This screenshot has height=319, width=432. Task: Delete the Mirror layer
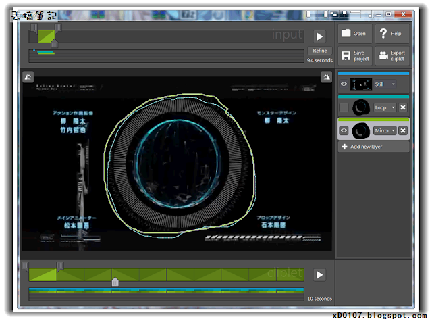403,130
